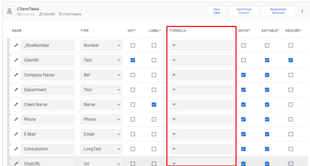Open Consultation column editor pencil icon
Viewport: 310px width, 166px height.
[16, 149]
